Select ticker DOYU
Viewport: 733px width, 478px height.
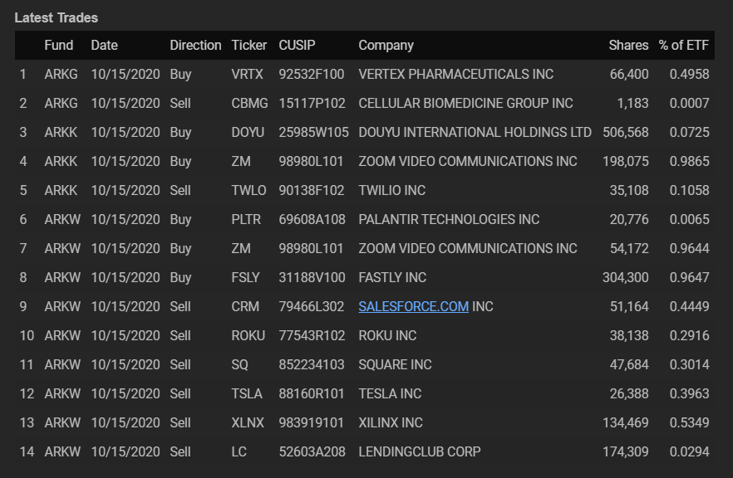pos(248,133)
